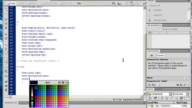Click the Indent Code icon

6,81
